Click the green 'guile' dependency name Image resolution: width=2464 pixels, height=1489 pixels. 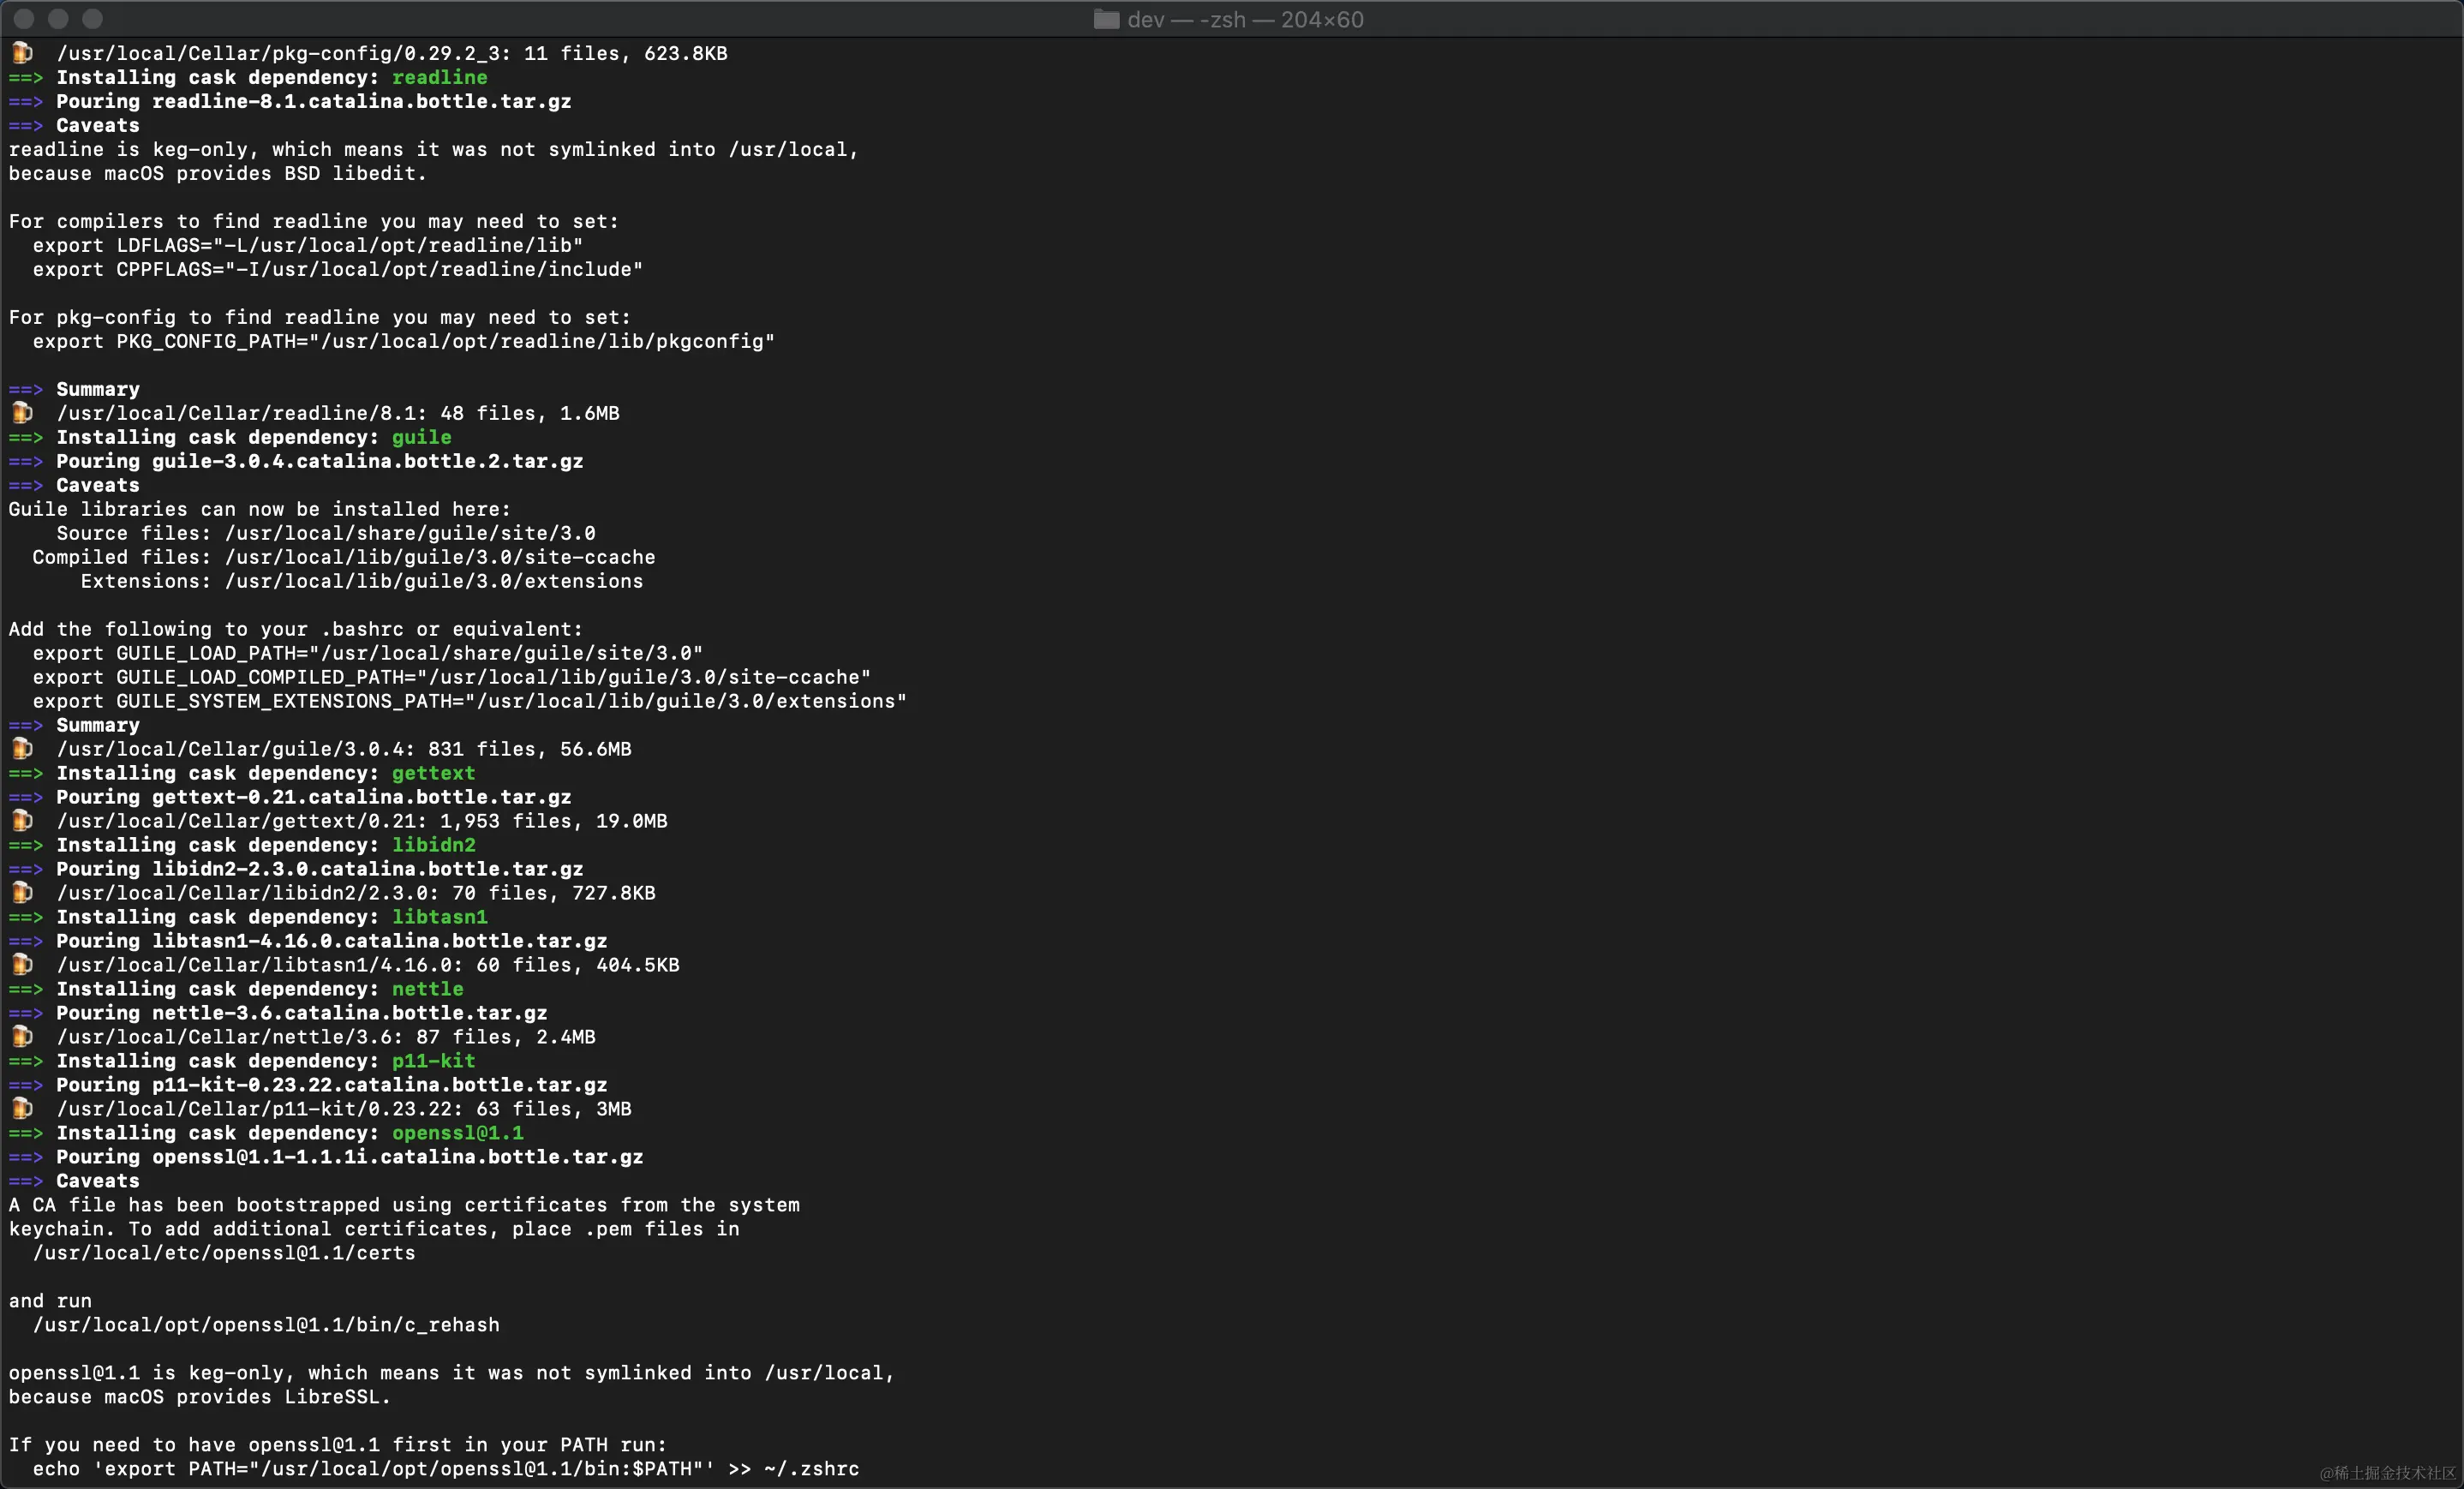pos(422,437)
